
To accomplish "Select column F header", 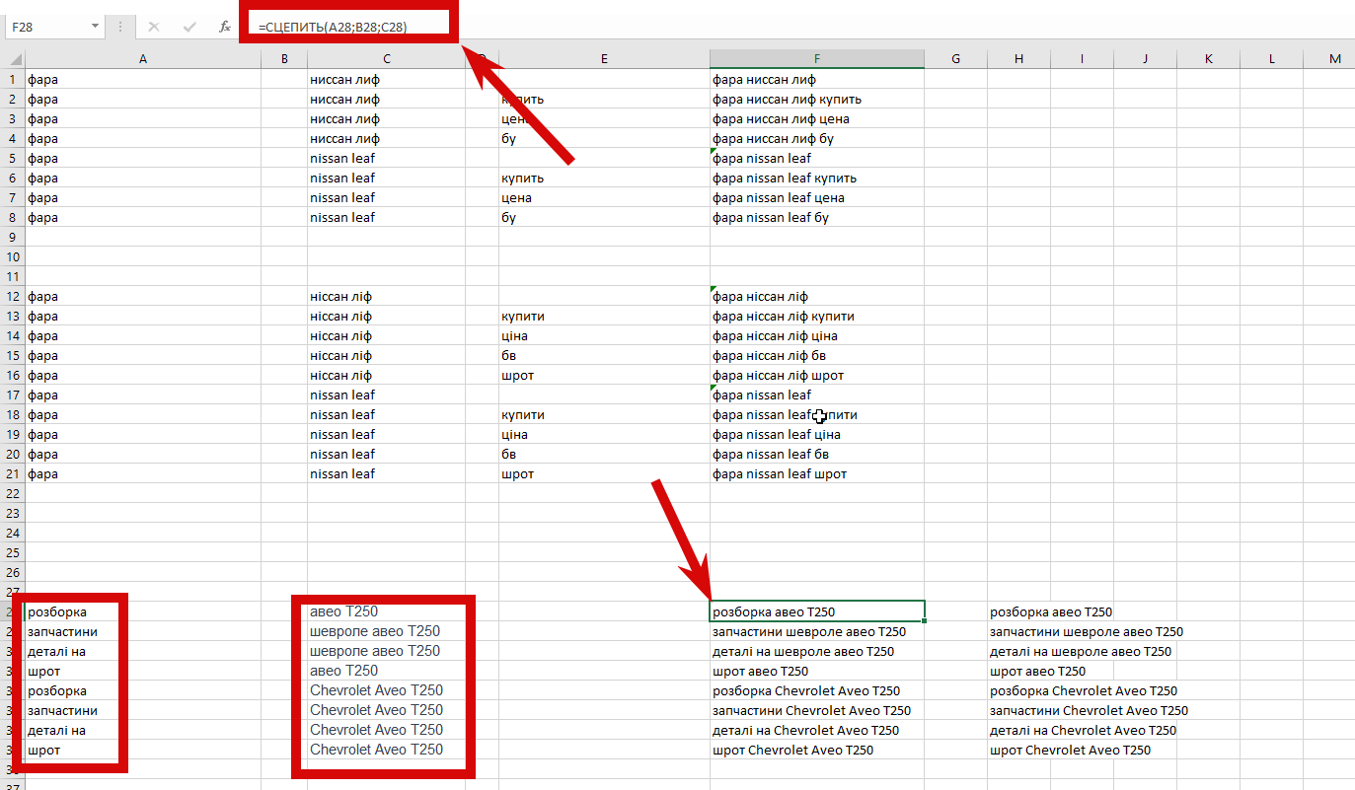I will pos(817,59).
